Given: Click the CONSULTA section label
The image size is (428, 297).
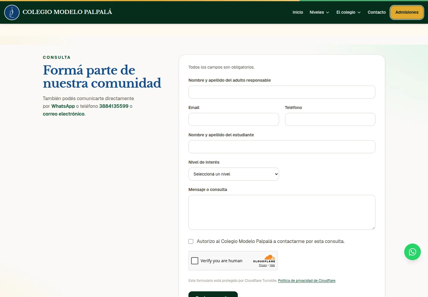Looking at the screenshot, I should click(56, 57).
